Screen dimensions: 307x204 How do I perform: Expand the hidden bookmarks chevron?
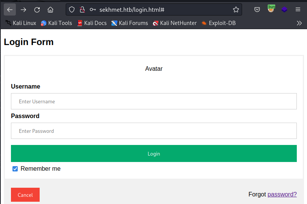click(x=299, y=23)
